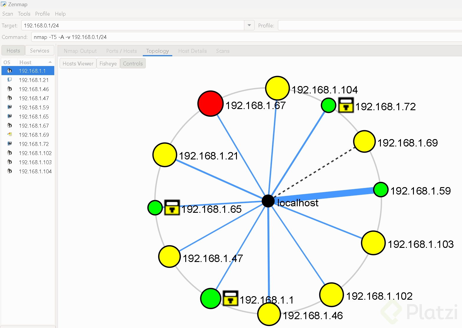Select host 192.168.1.67 in the list
Screen dimensions: 462x328
point(28,126)
